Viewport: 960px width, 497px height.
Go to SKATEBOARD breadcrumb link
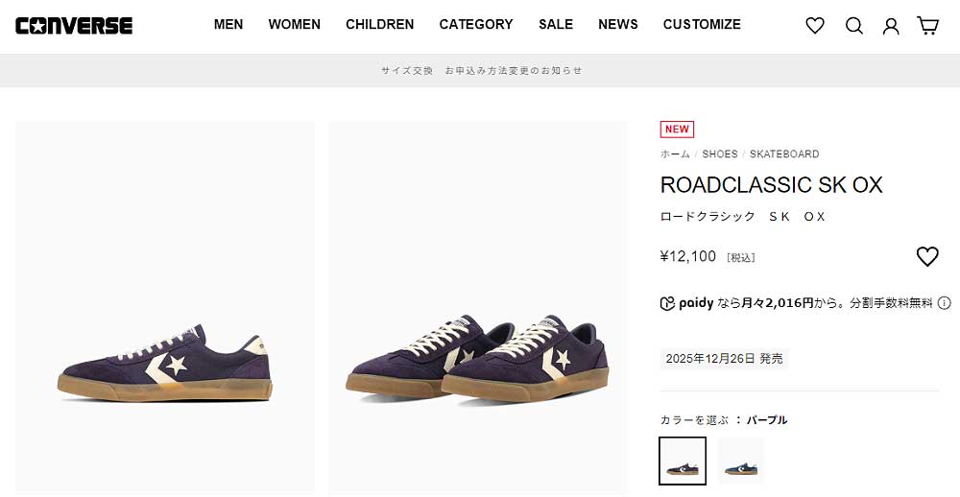coord(784,154)
